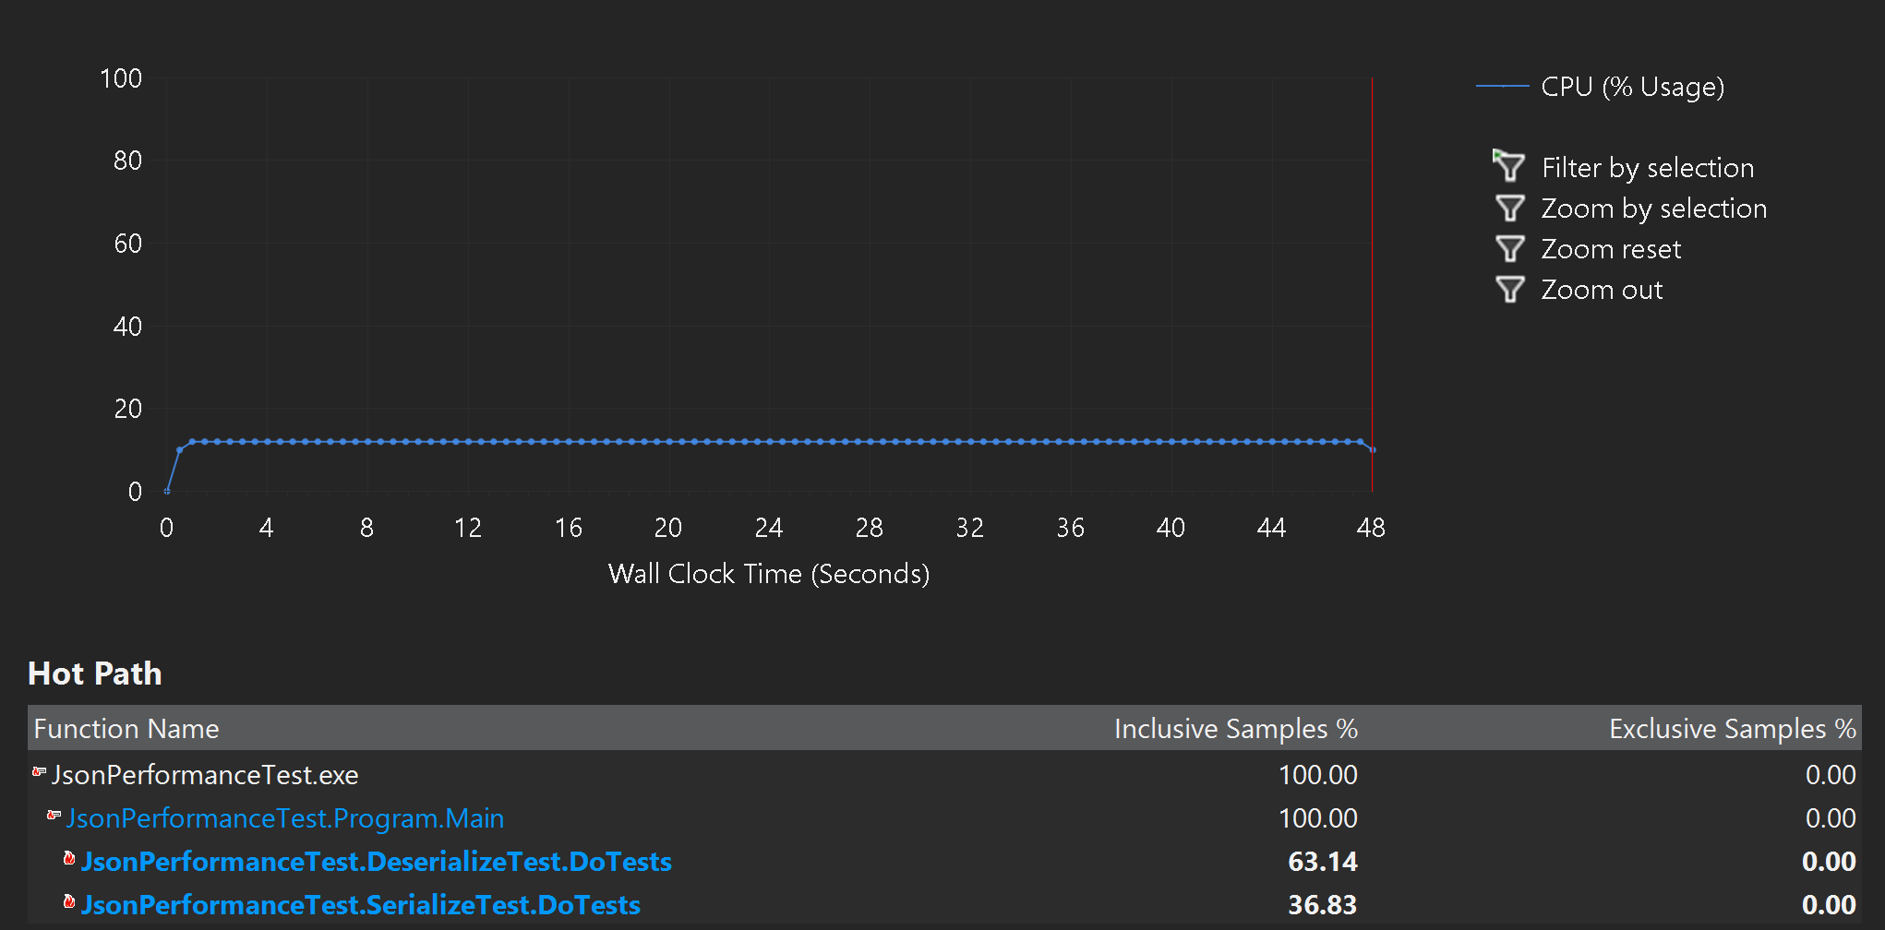The height and width of the screenshot is (930, 1885).
Task: Click the Zoom by selection funnel icon
Action: tap(1510, 209)
